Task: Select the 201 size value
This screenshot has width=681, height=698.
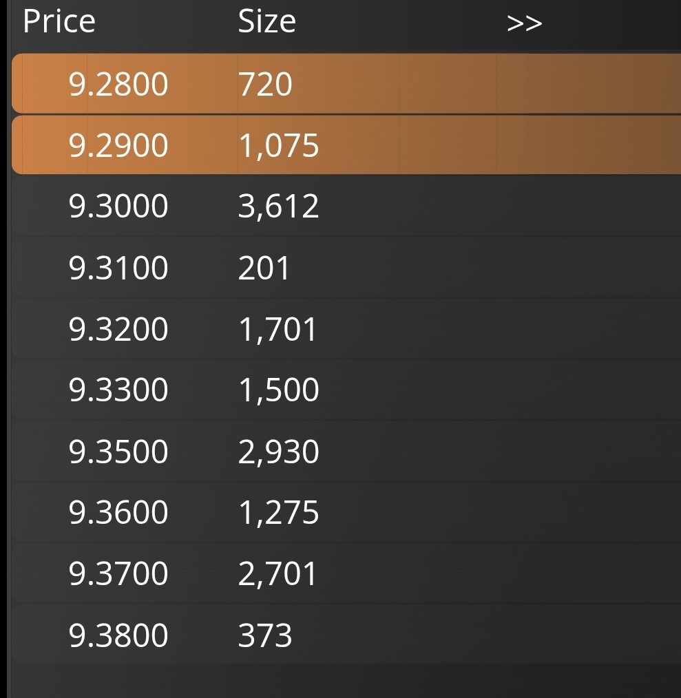Action: point(264,268)
